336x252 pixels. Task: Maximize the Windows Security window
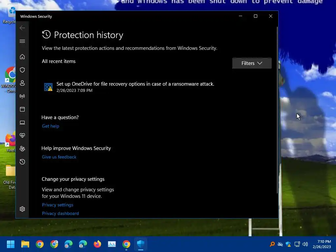255,16
